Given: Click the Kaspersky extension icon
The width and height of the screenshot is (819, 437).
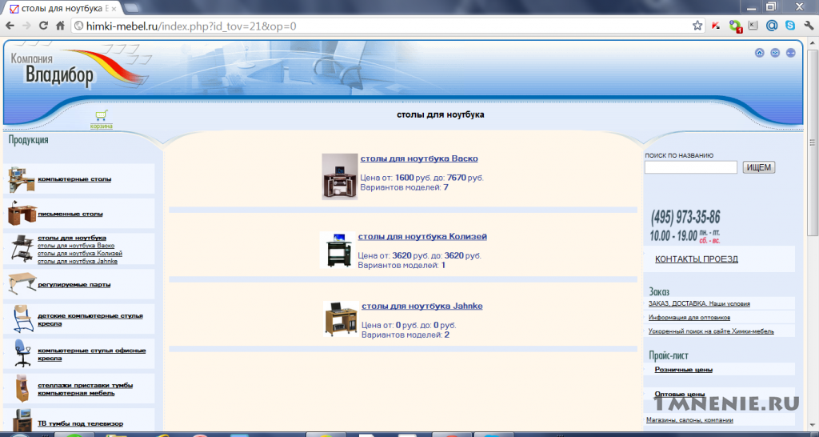Looking at the screenshot, I should [x=716, y=26].
